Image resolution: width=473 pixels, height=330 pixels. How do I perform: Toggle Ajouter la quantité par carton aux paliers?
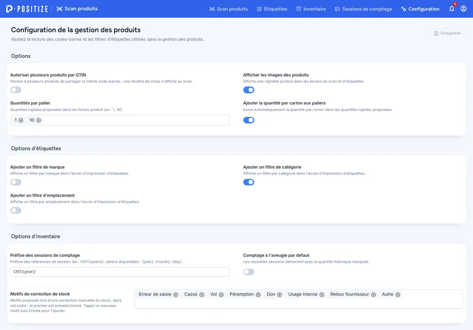pyautogui.click(x=248, y=120)
